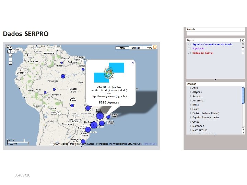Select the Acre blue circle marker
Viewport: 247px width, 185px height.
tap(45, 92)
